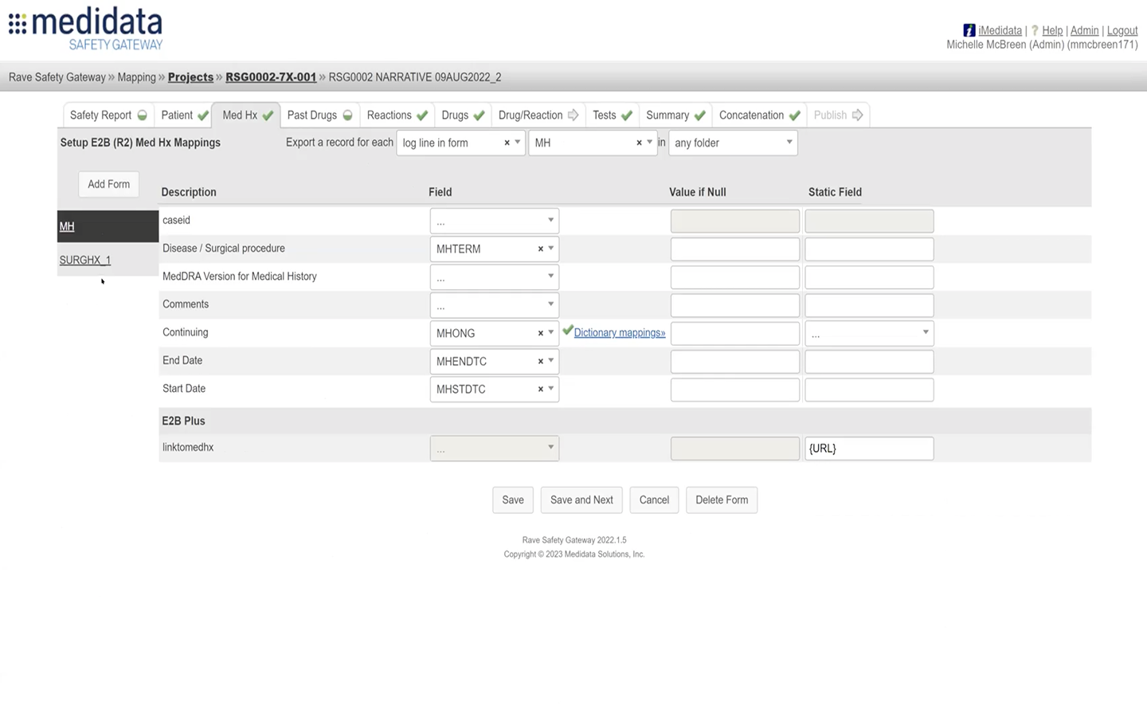The image size is (1147, 717).
Task: Open the any folder dropdown
Action: coord(789,143)
